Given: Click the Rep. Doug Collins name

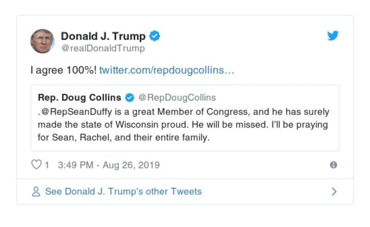Looking at the screenshot, I should 80,98.
